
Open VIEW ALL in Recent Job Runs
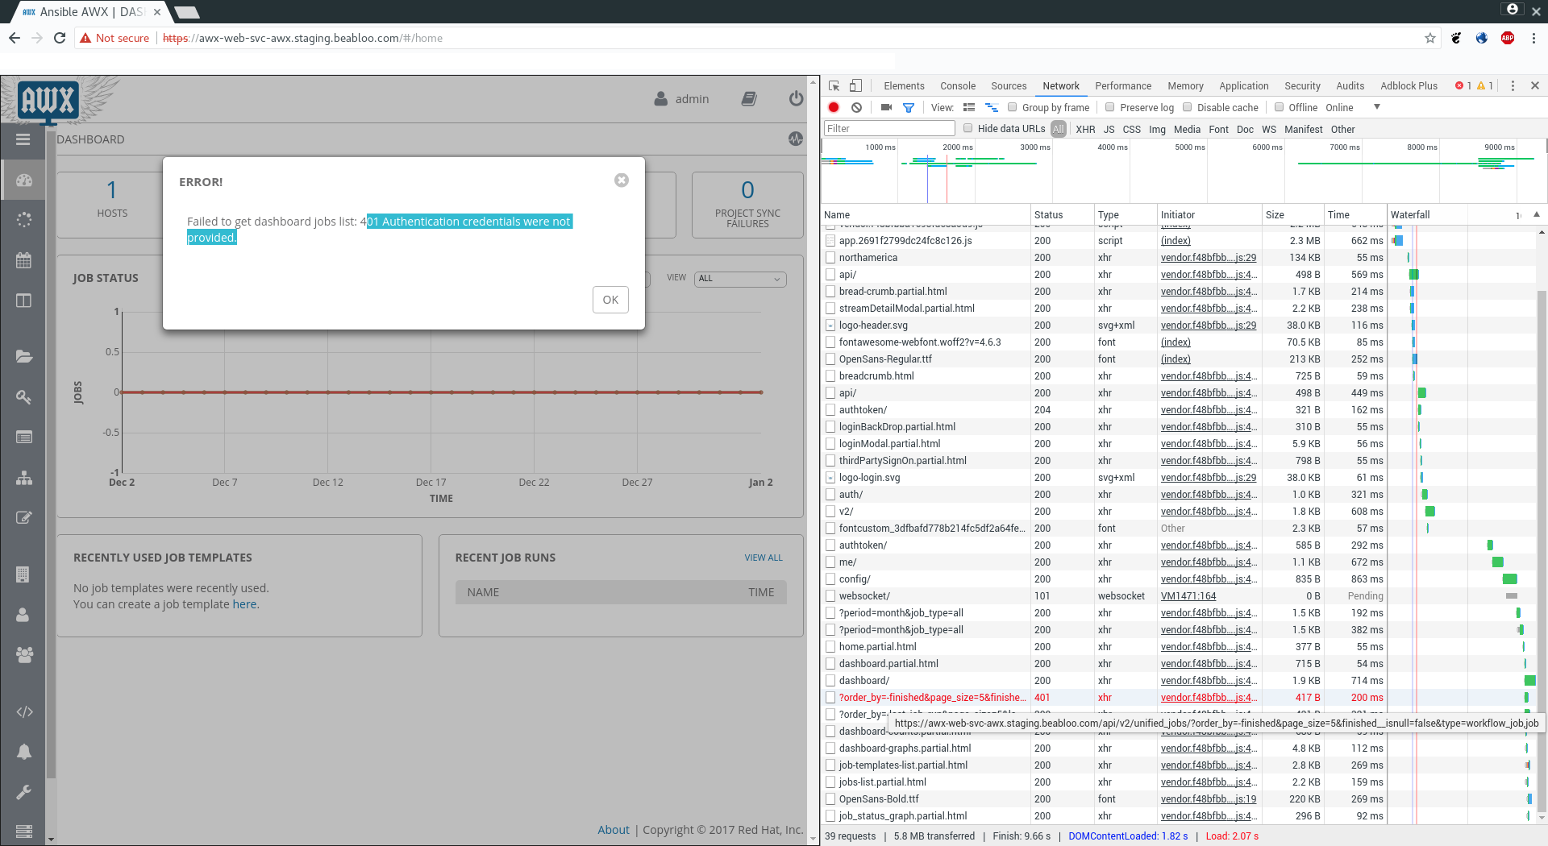pyautogui.click(x=764, y=557)
